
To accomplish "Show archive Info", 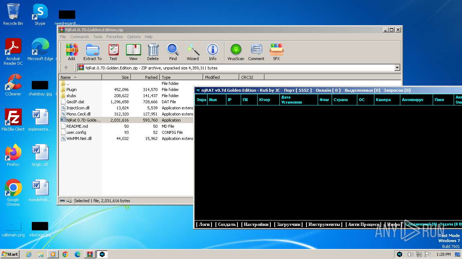I will click(x=213, y=52).
